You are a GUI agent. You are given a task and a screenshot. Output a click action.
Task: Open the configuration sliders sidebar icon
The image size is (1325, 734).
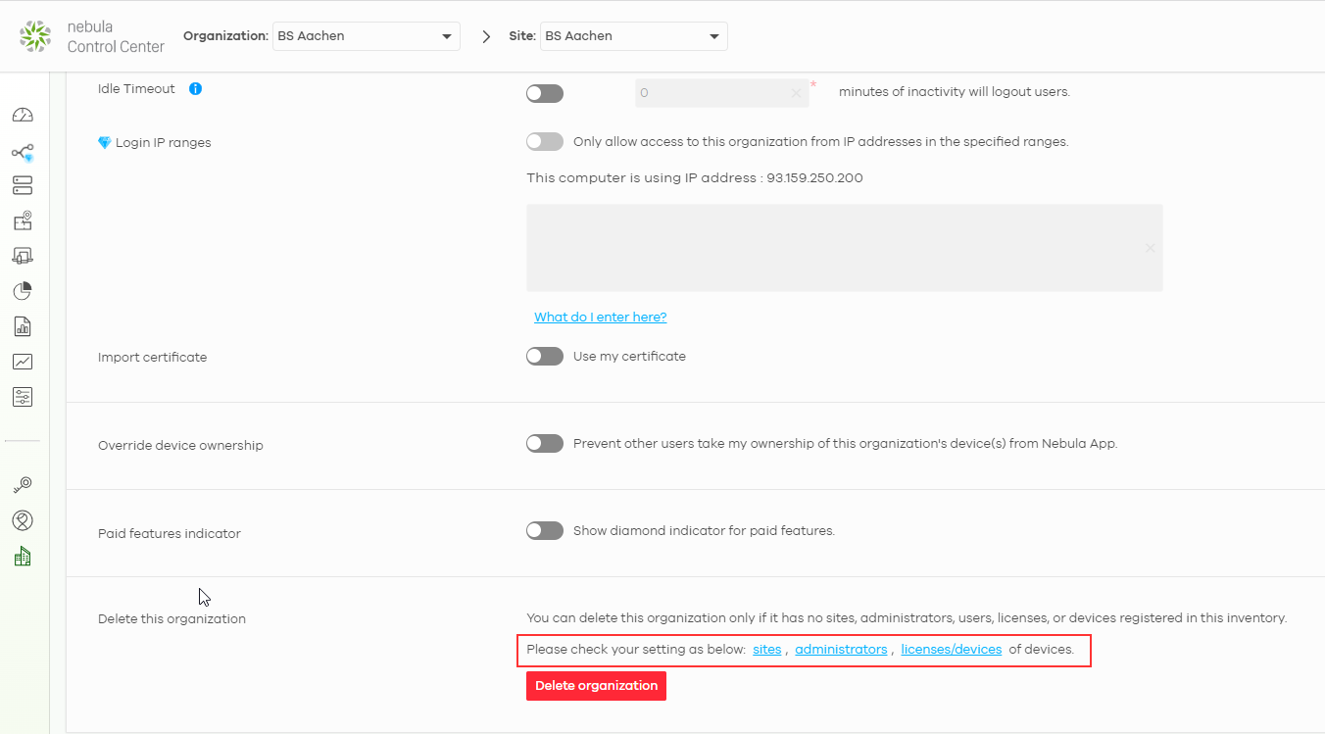[x=23, y=397]
